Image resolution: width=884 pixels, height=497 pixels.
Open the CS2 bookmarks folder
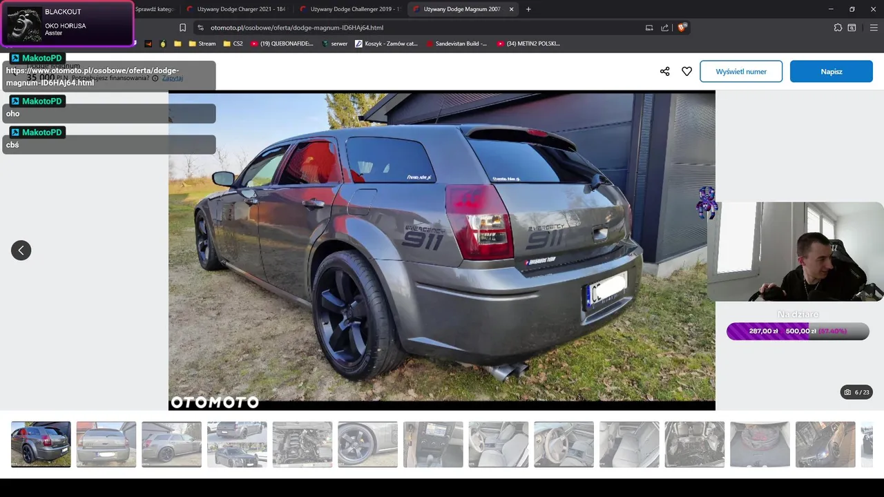tap(233, 43)
